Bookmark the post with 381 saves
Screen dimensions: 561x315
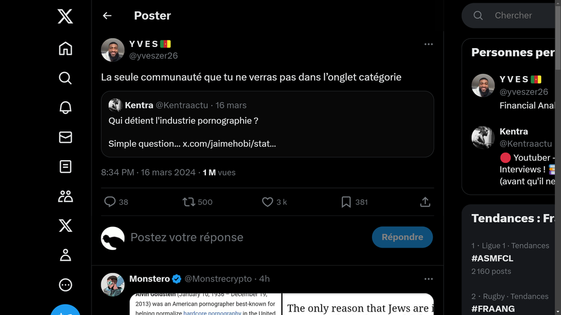tap(346, 202)
